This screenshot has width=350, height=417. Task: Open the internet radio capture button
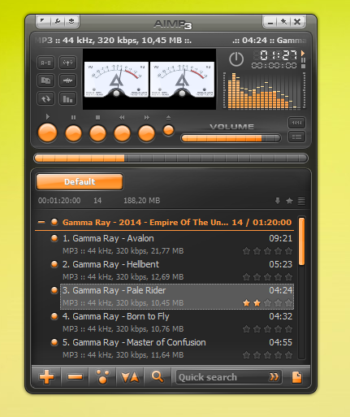(x=67, y=63)
